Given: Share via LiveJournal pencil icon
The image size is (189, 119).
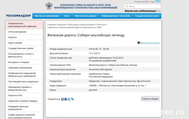Looking at the screenshot, I should click(73, 99).
